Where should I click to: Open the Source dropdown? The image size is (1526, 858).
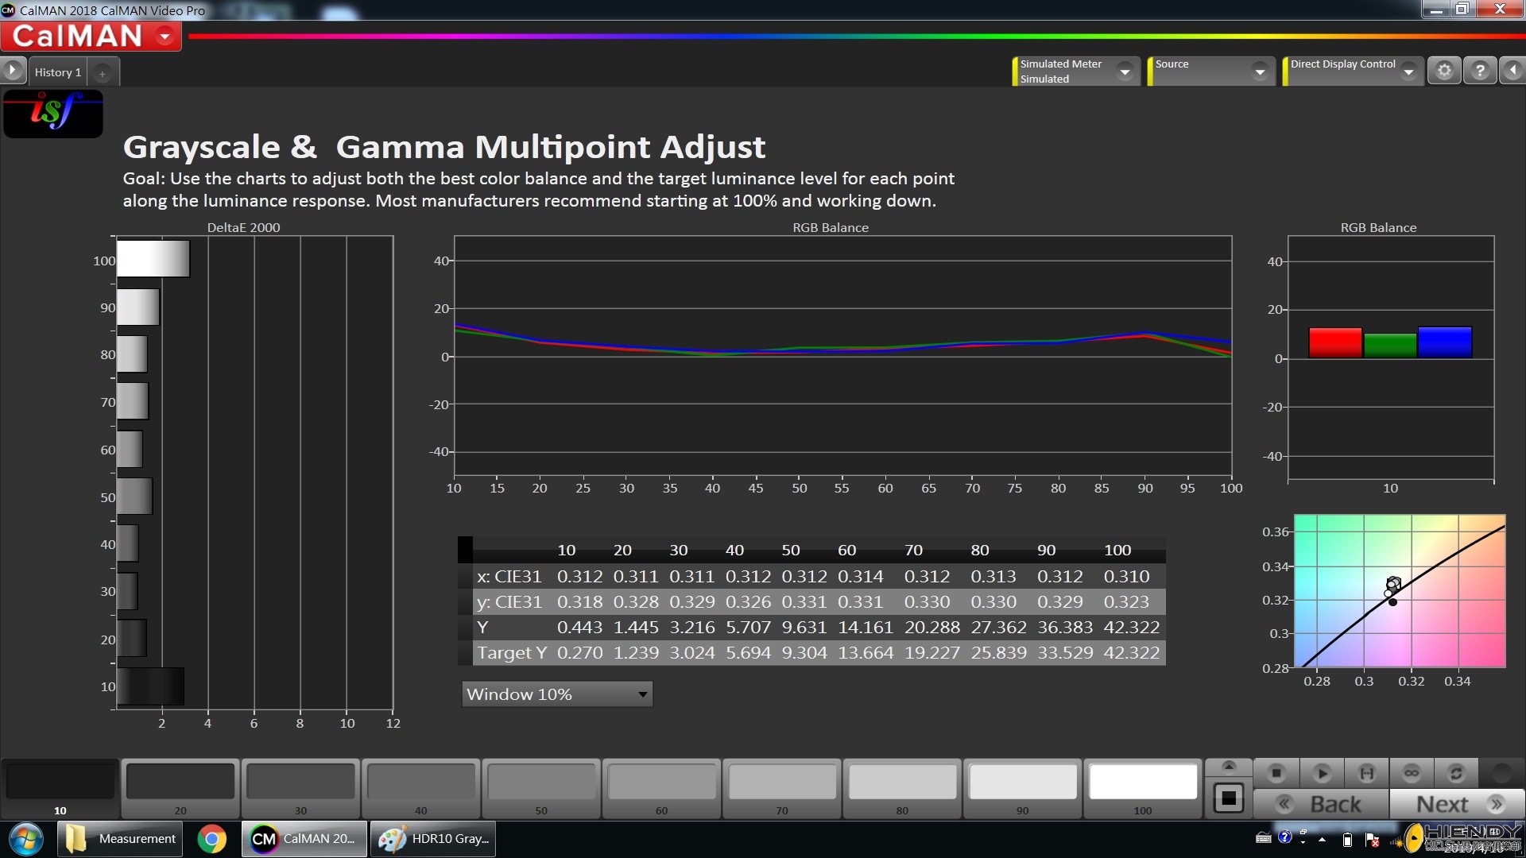1260,71
